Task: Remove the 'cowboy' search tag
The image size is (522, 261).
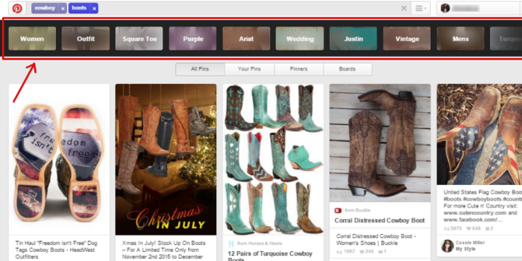Action: [63, 8]
